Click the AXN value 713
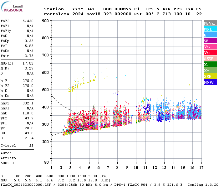 [x=166, y=14]
